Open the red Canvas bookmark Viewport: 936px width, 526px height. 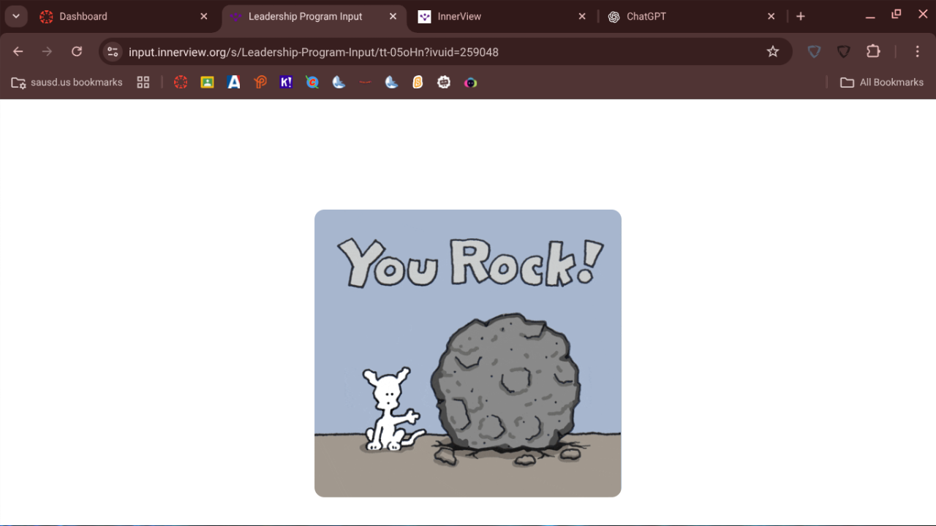[181, 83]
